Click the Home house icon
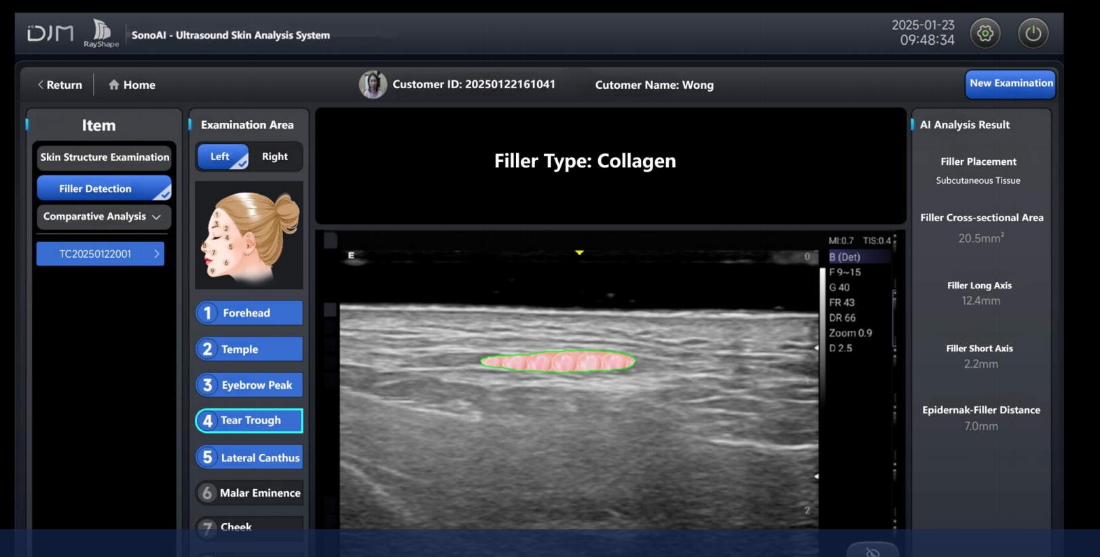Image resolution: width=1100 pixels, height=557 pixels. (x=114, y=85)
